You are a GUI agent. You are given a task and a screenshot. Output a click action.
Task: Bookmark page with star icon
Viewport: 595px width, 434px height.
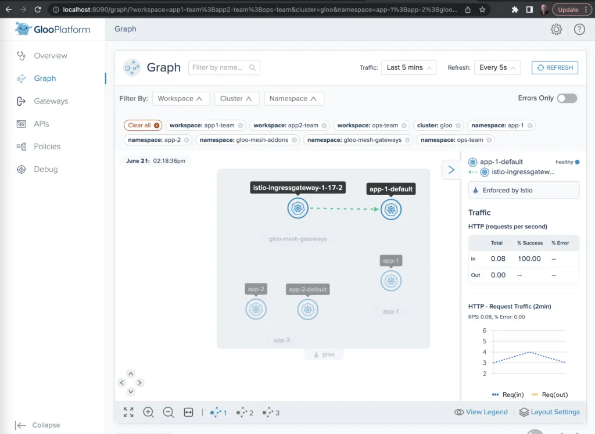click(x=482, y=9)
